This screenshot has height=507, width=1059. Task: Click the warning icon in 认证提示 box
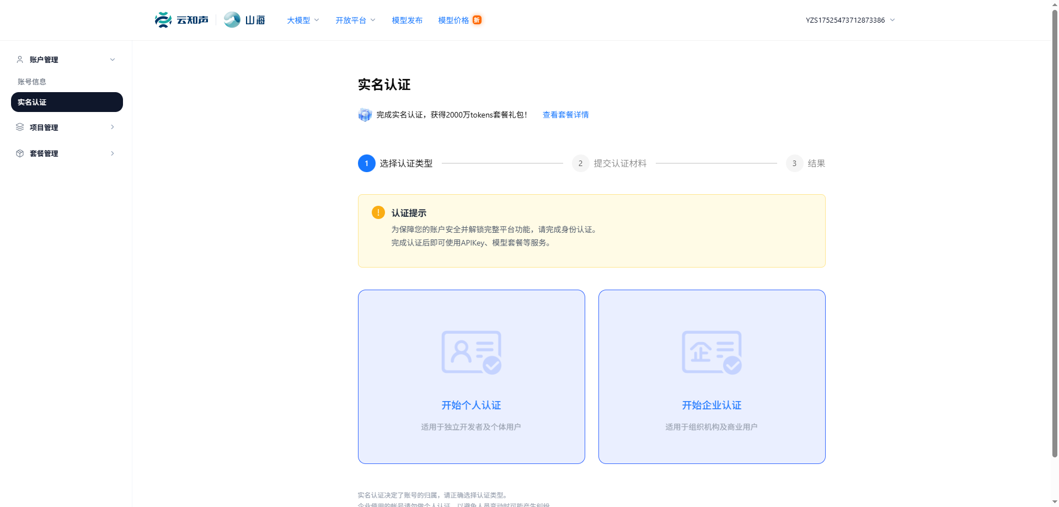coord(378,212)
